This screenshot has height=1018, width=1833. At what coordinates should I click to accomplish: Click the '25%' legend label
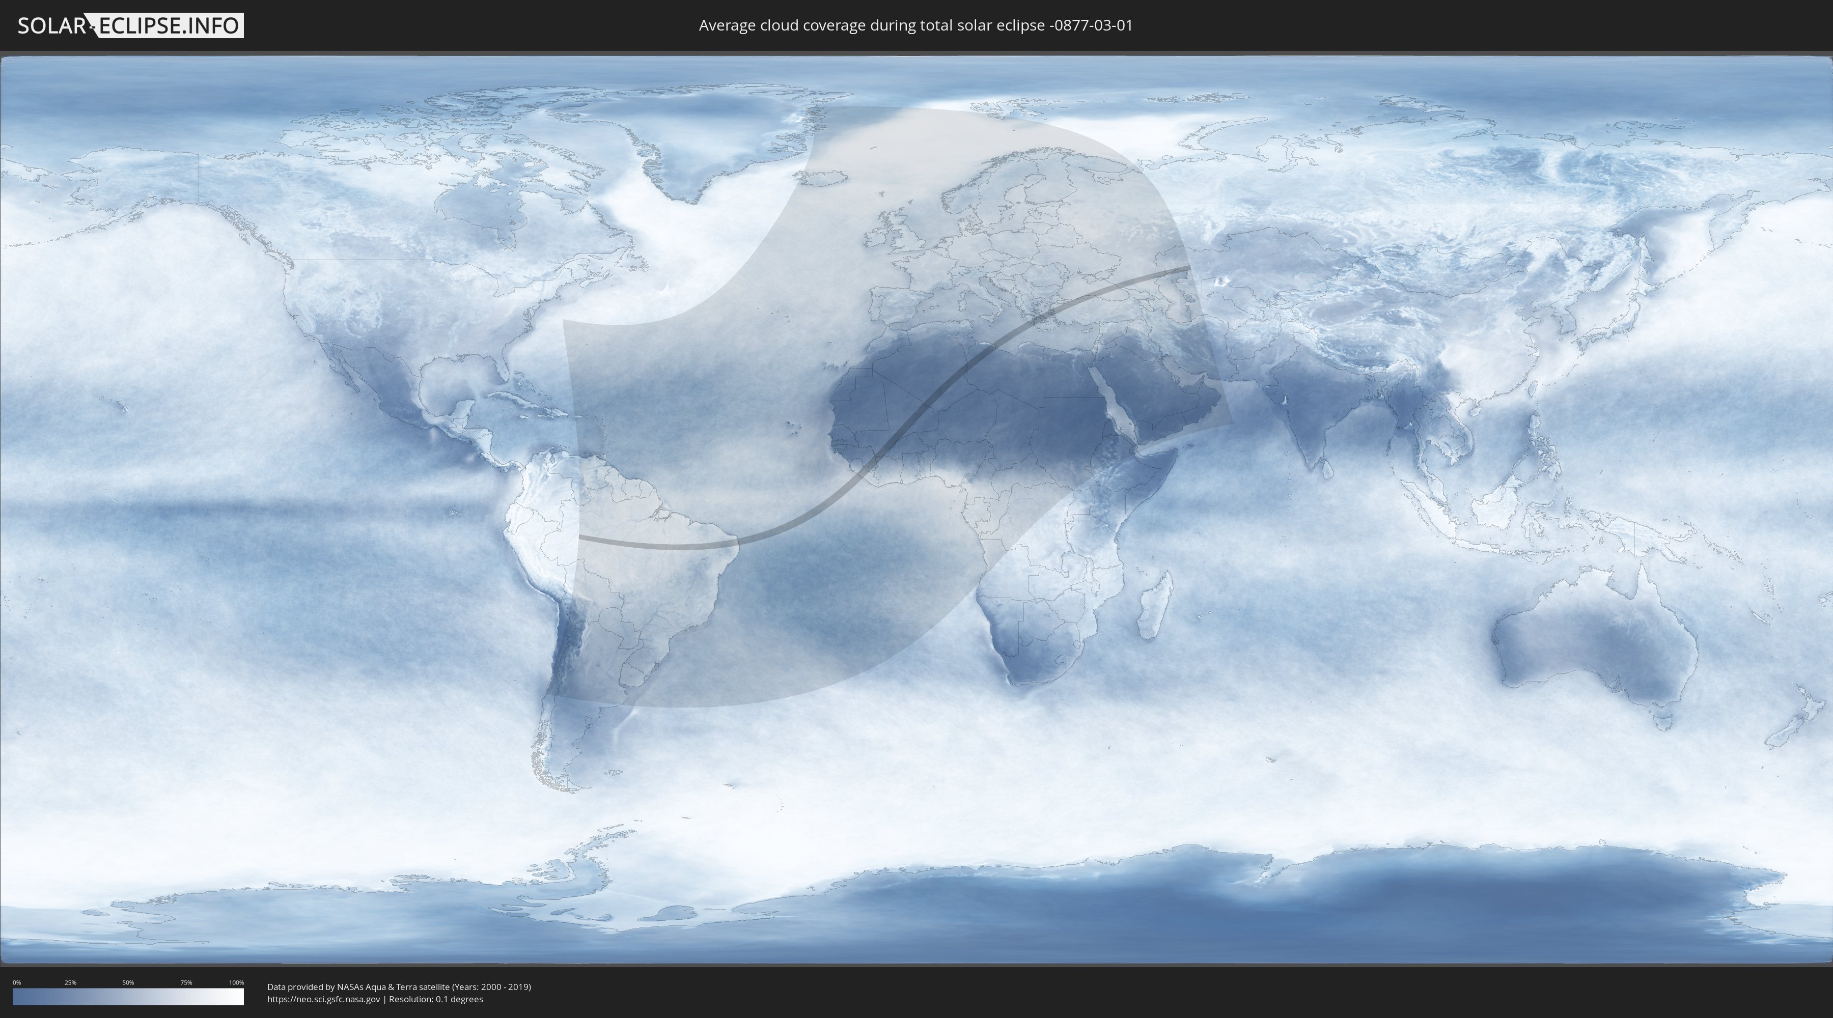[70, 982]
